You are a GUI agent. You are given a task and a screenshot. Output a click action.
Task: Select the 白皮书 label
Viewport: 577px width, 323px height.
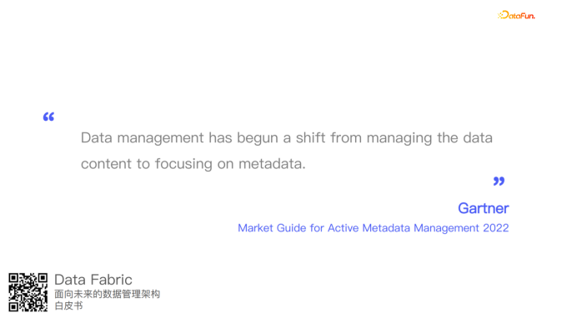point(68,306)
